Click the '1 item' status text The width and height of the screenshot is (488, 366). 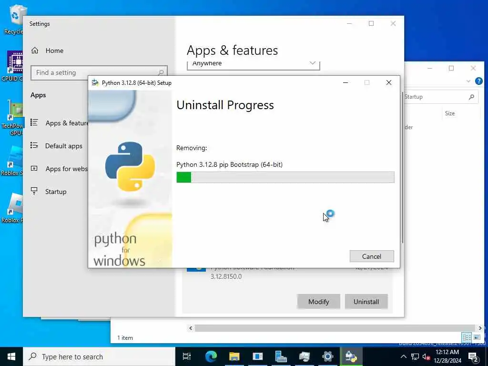pos(125,338)
